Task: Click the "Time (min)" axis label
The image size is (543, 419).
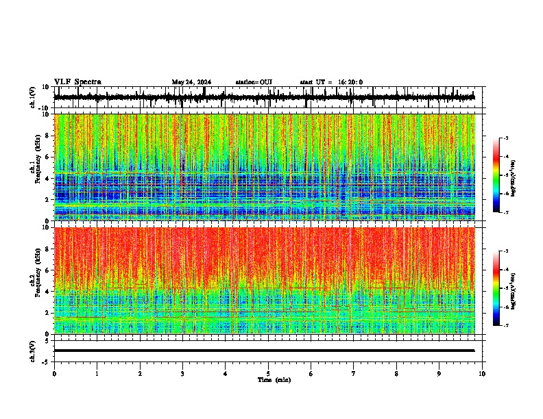Action: [x=274, y=380]
